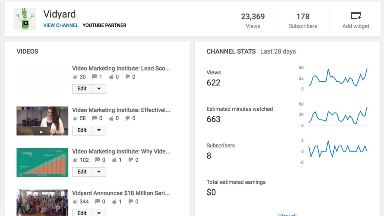Image resolution: width=384 pixels, height=216 pixels.
Task: Click thumbs-up icon for $18 Million Seri... video
Action: (114, 202)
